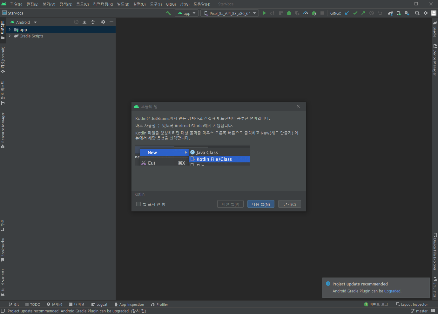
Task: Open the 문제점 tab
Action: coord(54,304)
